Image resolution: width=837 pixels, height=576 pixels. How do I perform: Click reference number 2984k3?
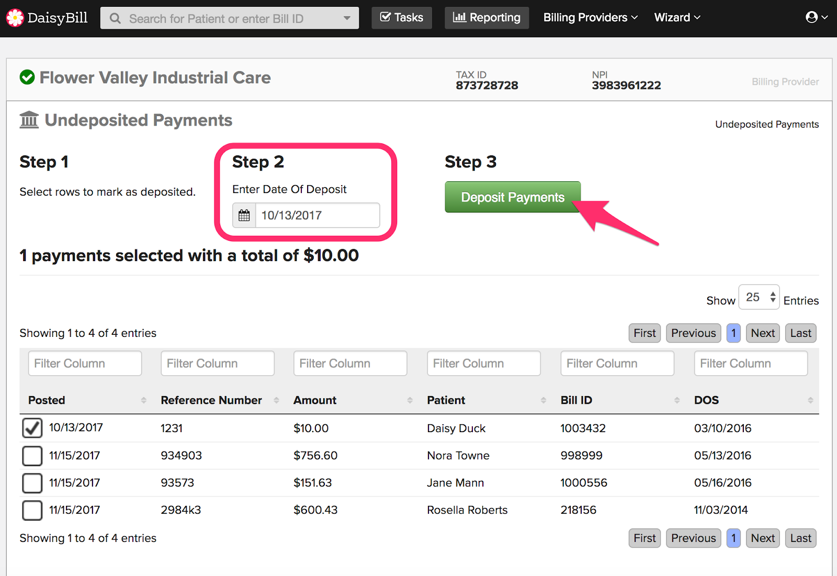tap(180, 510)
